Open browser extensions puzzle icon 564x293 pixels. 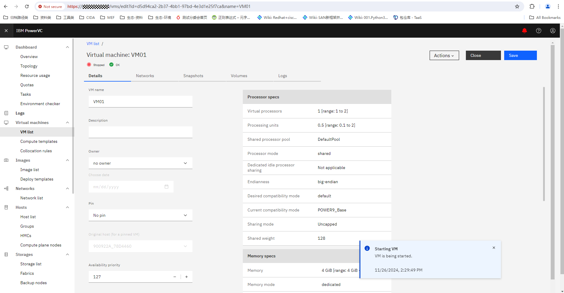coord(532,6)
